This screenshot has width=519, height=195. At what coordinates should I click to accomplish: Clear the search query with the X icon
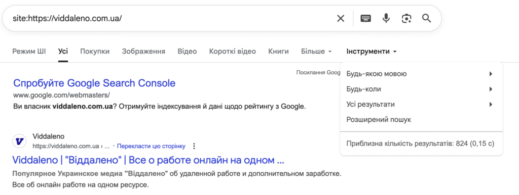click(x=341, y=19)
